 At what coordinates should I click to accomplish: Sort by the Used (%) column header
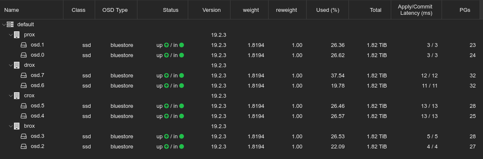point(327,10)
